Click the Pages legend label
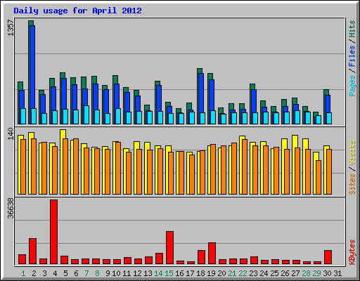The width and height of the screenshot is (360, 281). tap(352, 86)
